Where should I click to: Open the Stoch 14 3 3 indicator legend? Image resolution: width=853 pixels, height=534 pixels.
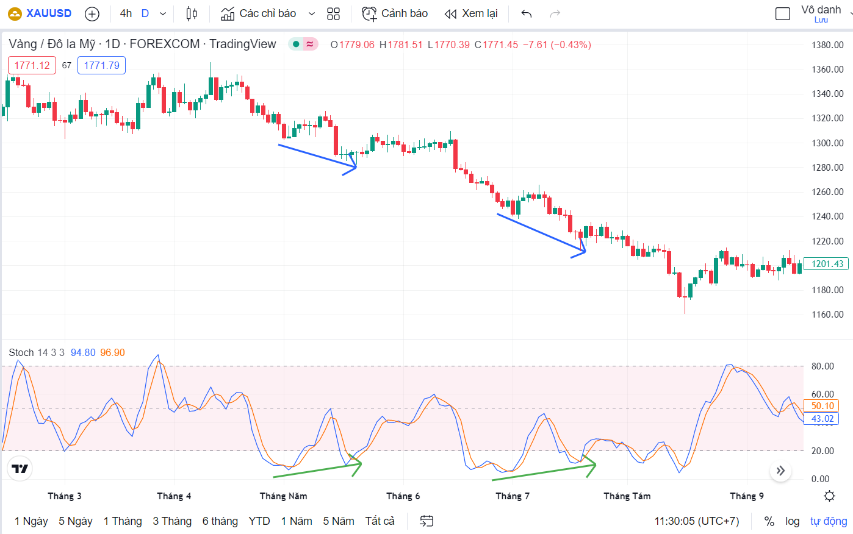(x=37, y=352)
